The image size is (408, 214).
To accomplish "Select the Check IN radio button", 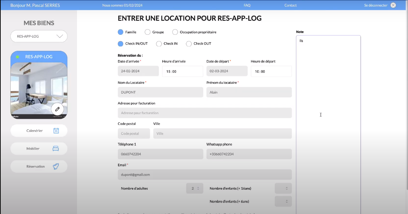I will 159,44.
